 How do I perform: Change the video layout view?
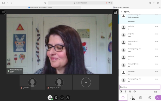[115, 12]
